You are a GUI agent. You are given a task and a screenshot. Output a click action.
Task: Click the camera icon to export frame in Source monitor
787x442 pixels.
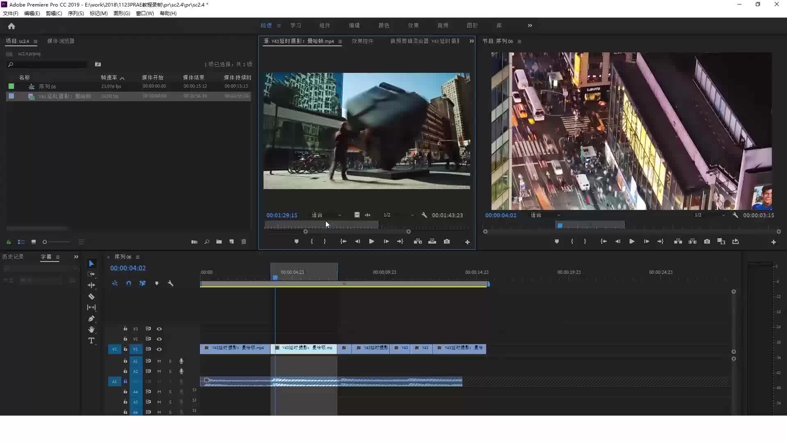[x=447, y=241]
